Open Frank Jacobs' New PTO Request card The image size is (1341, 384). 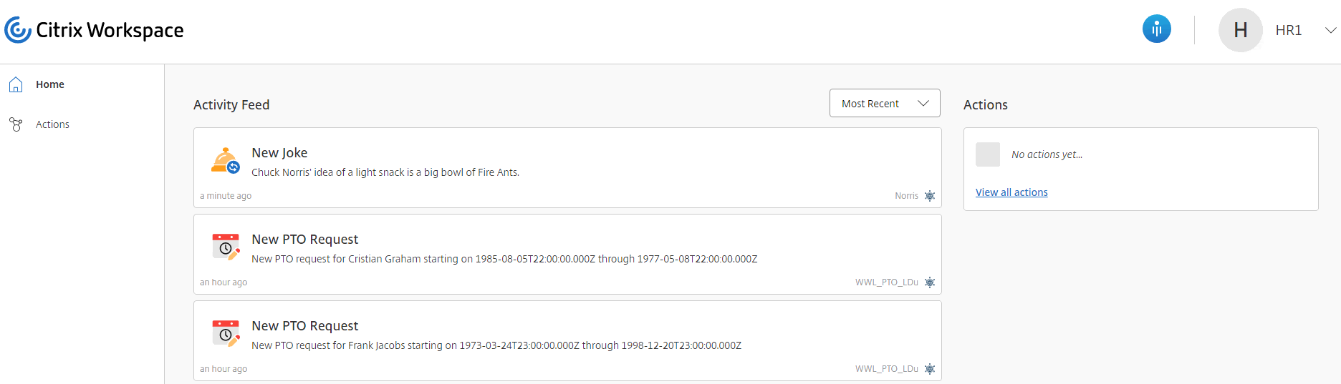click(x=567, y=340)
